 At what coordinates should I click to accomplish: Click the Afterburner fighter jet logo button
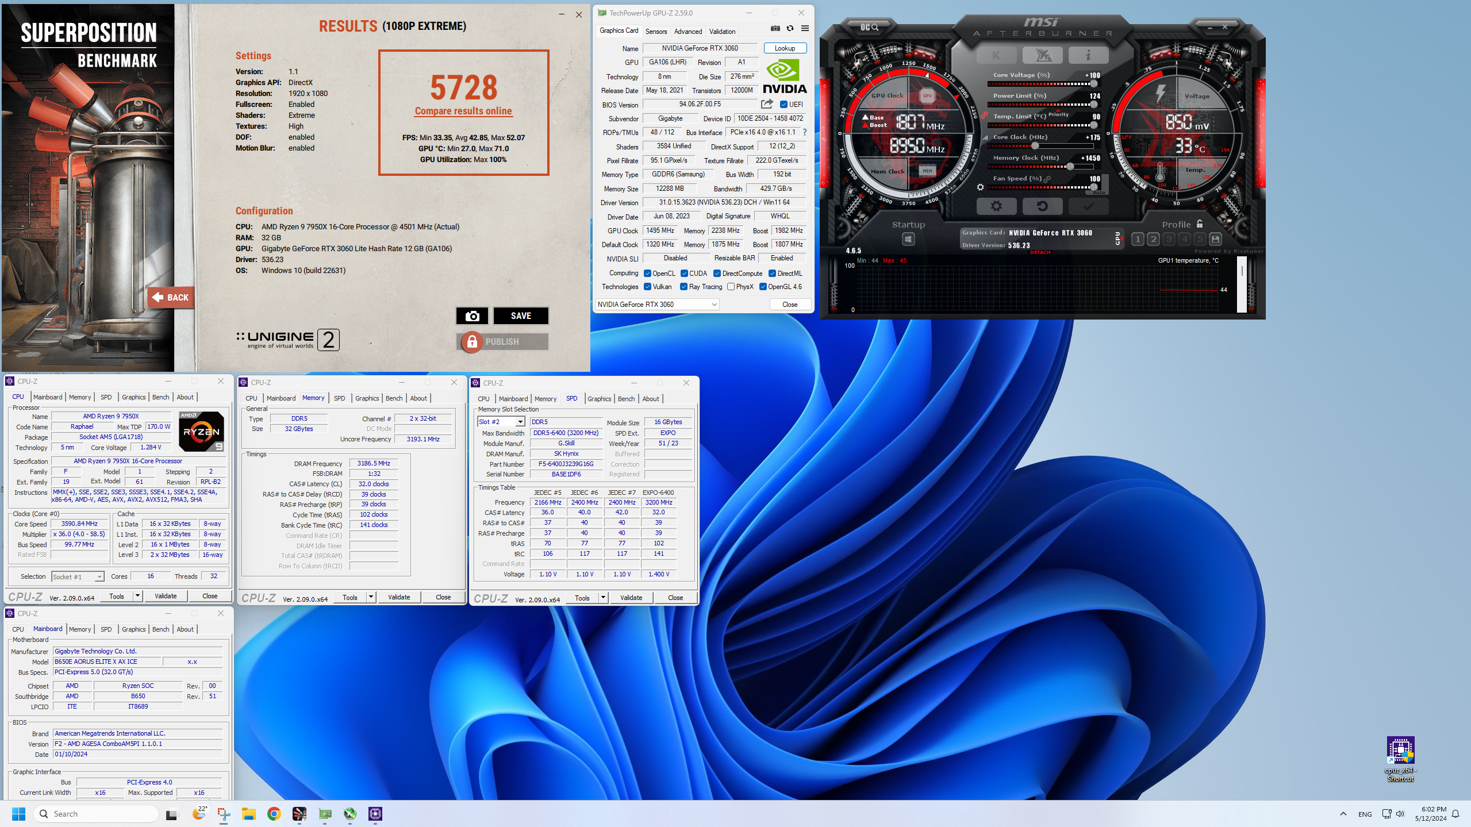tap(1042, 55)
